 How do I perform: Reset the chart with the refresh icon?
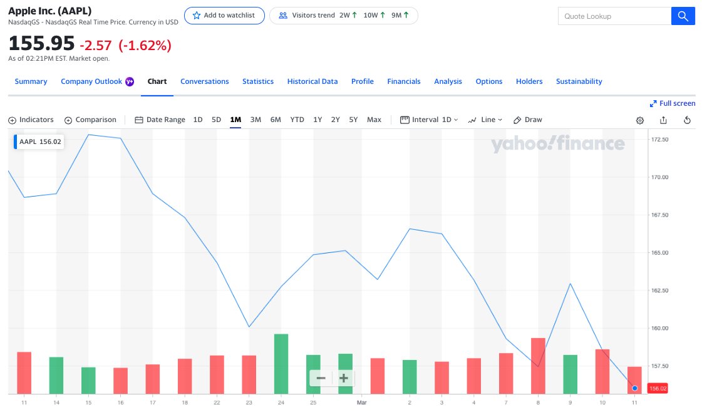click(x=687, y=120)
